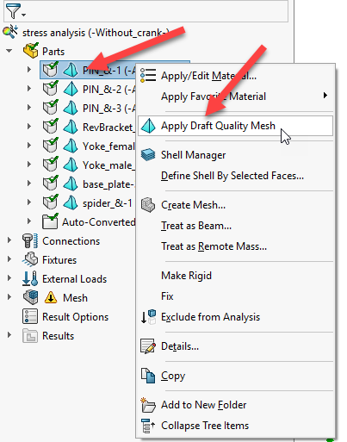Click the External Loads icon
This screenshot has height=442, width=347.
click(x=30, y=278)
